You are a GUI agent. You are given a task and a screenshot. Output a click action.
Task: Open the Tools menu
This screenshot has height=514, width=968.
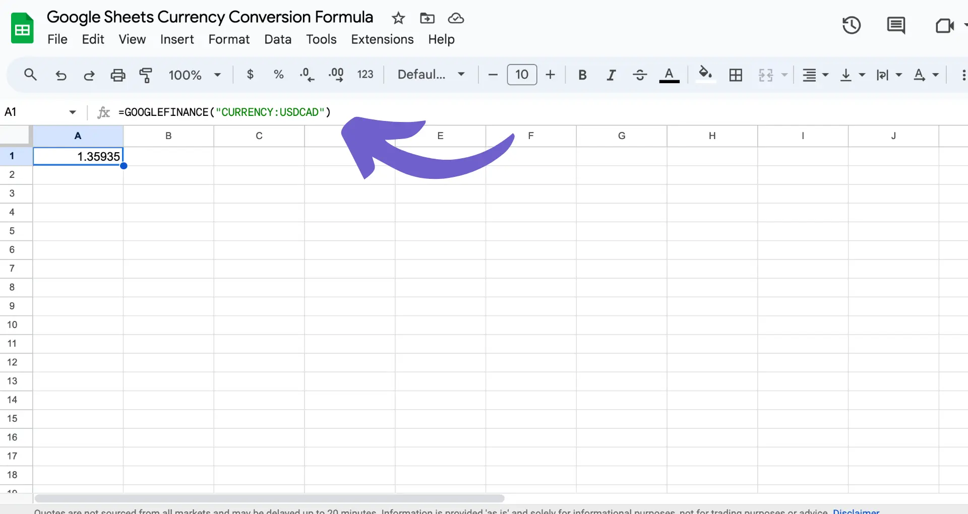coord(321,39)
